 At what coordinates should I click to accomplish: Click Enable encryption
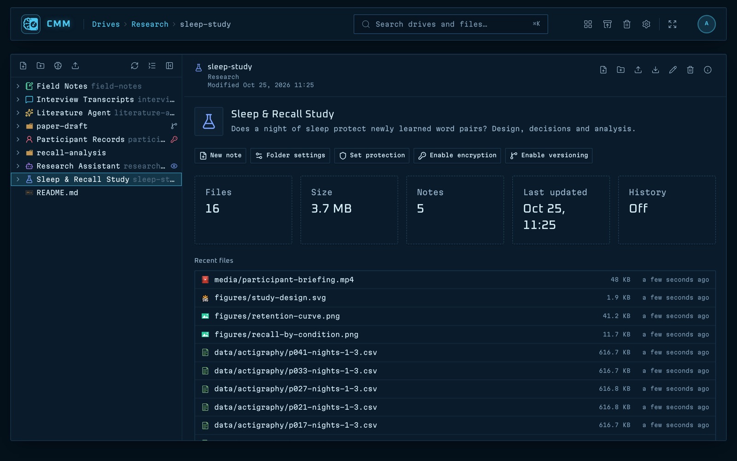457,155
